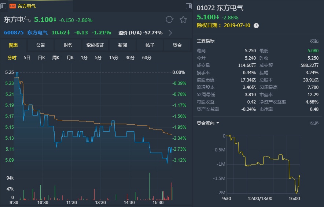The image size is (324, 207).
Task: Open the 资金 tab
Action: coord(177,45)
